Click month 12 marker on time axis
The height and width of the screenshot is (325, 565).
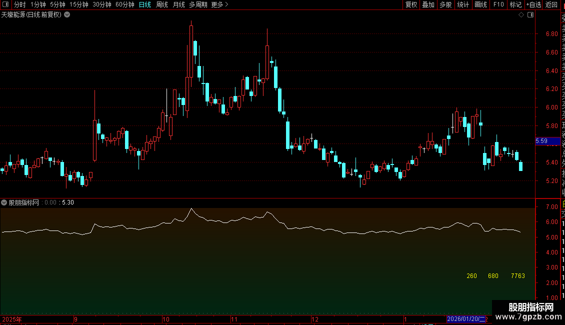315,319
